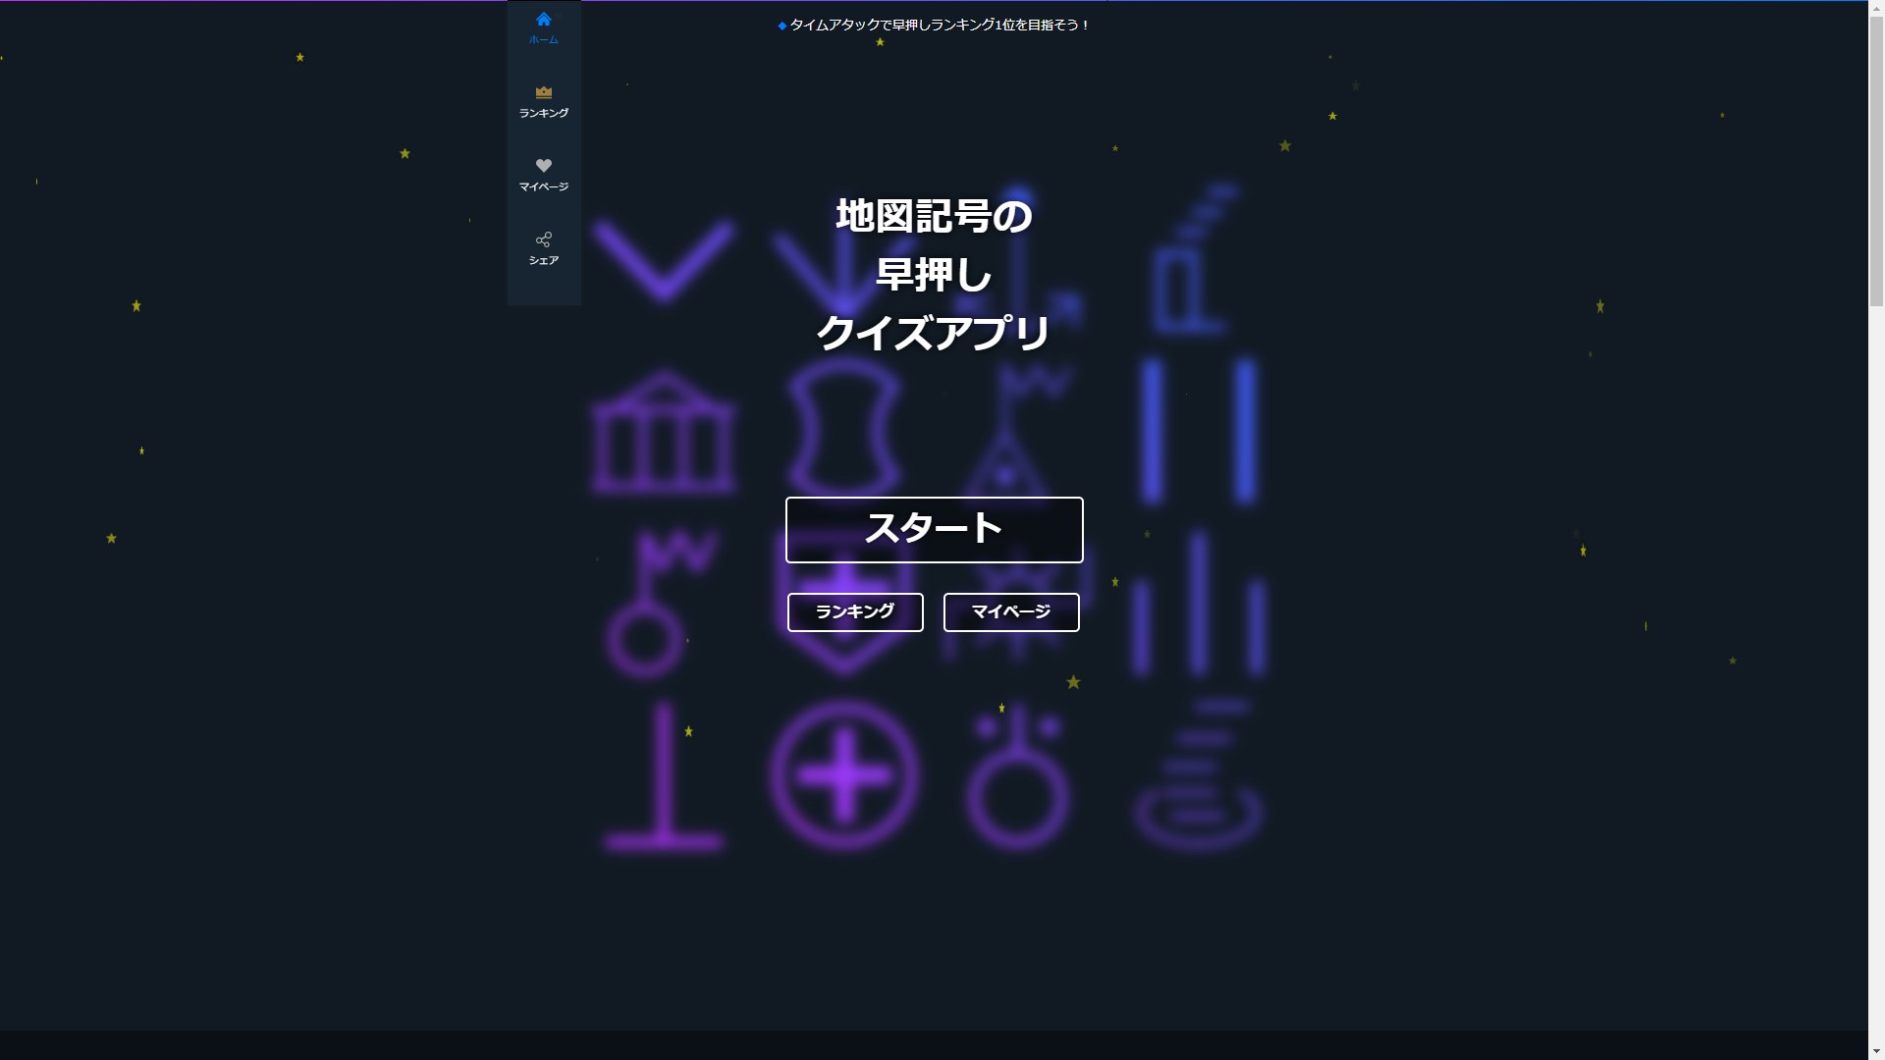This screenshot has height=1060, width=1885.
Task: Click the heart icon for My Page
Action: pos(543,166)
